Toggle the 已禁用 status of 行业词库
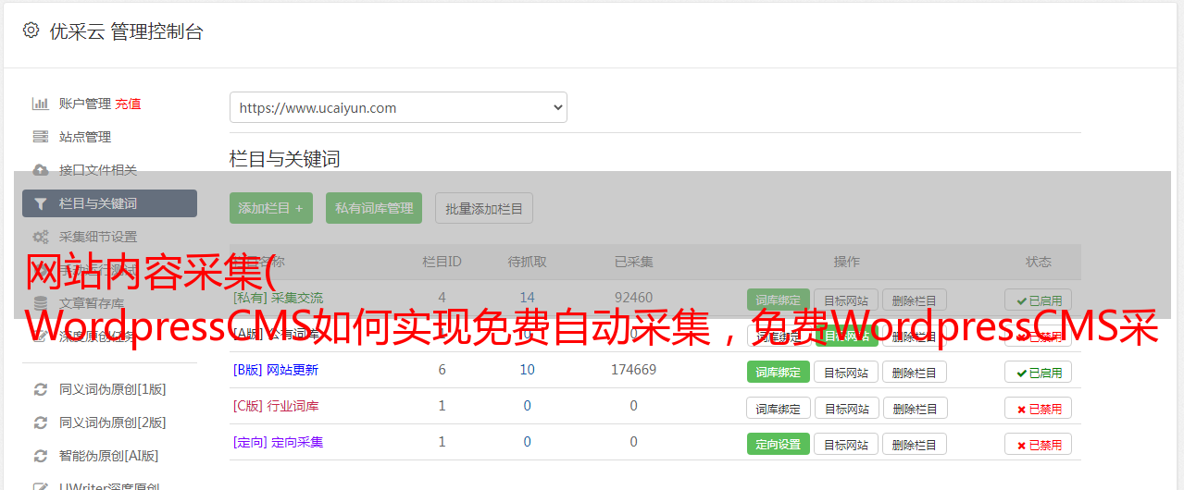 (x=1039, y=408)
